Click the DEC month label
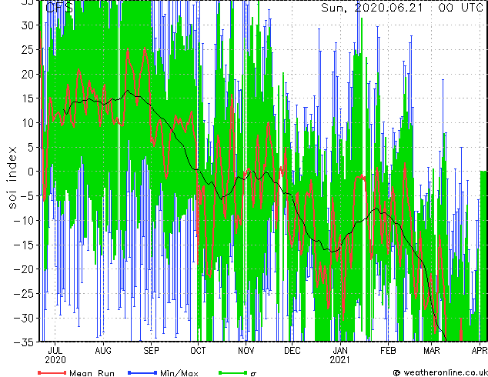 pyautogui.click(x=292, y=351)
